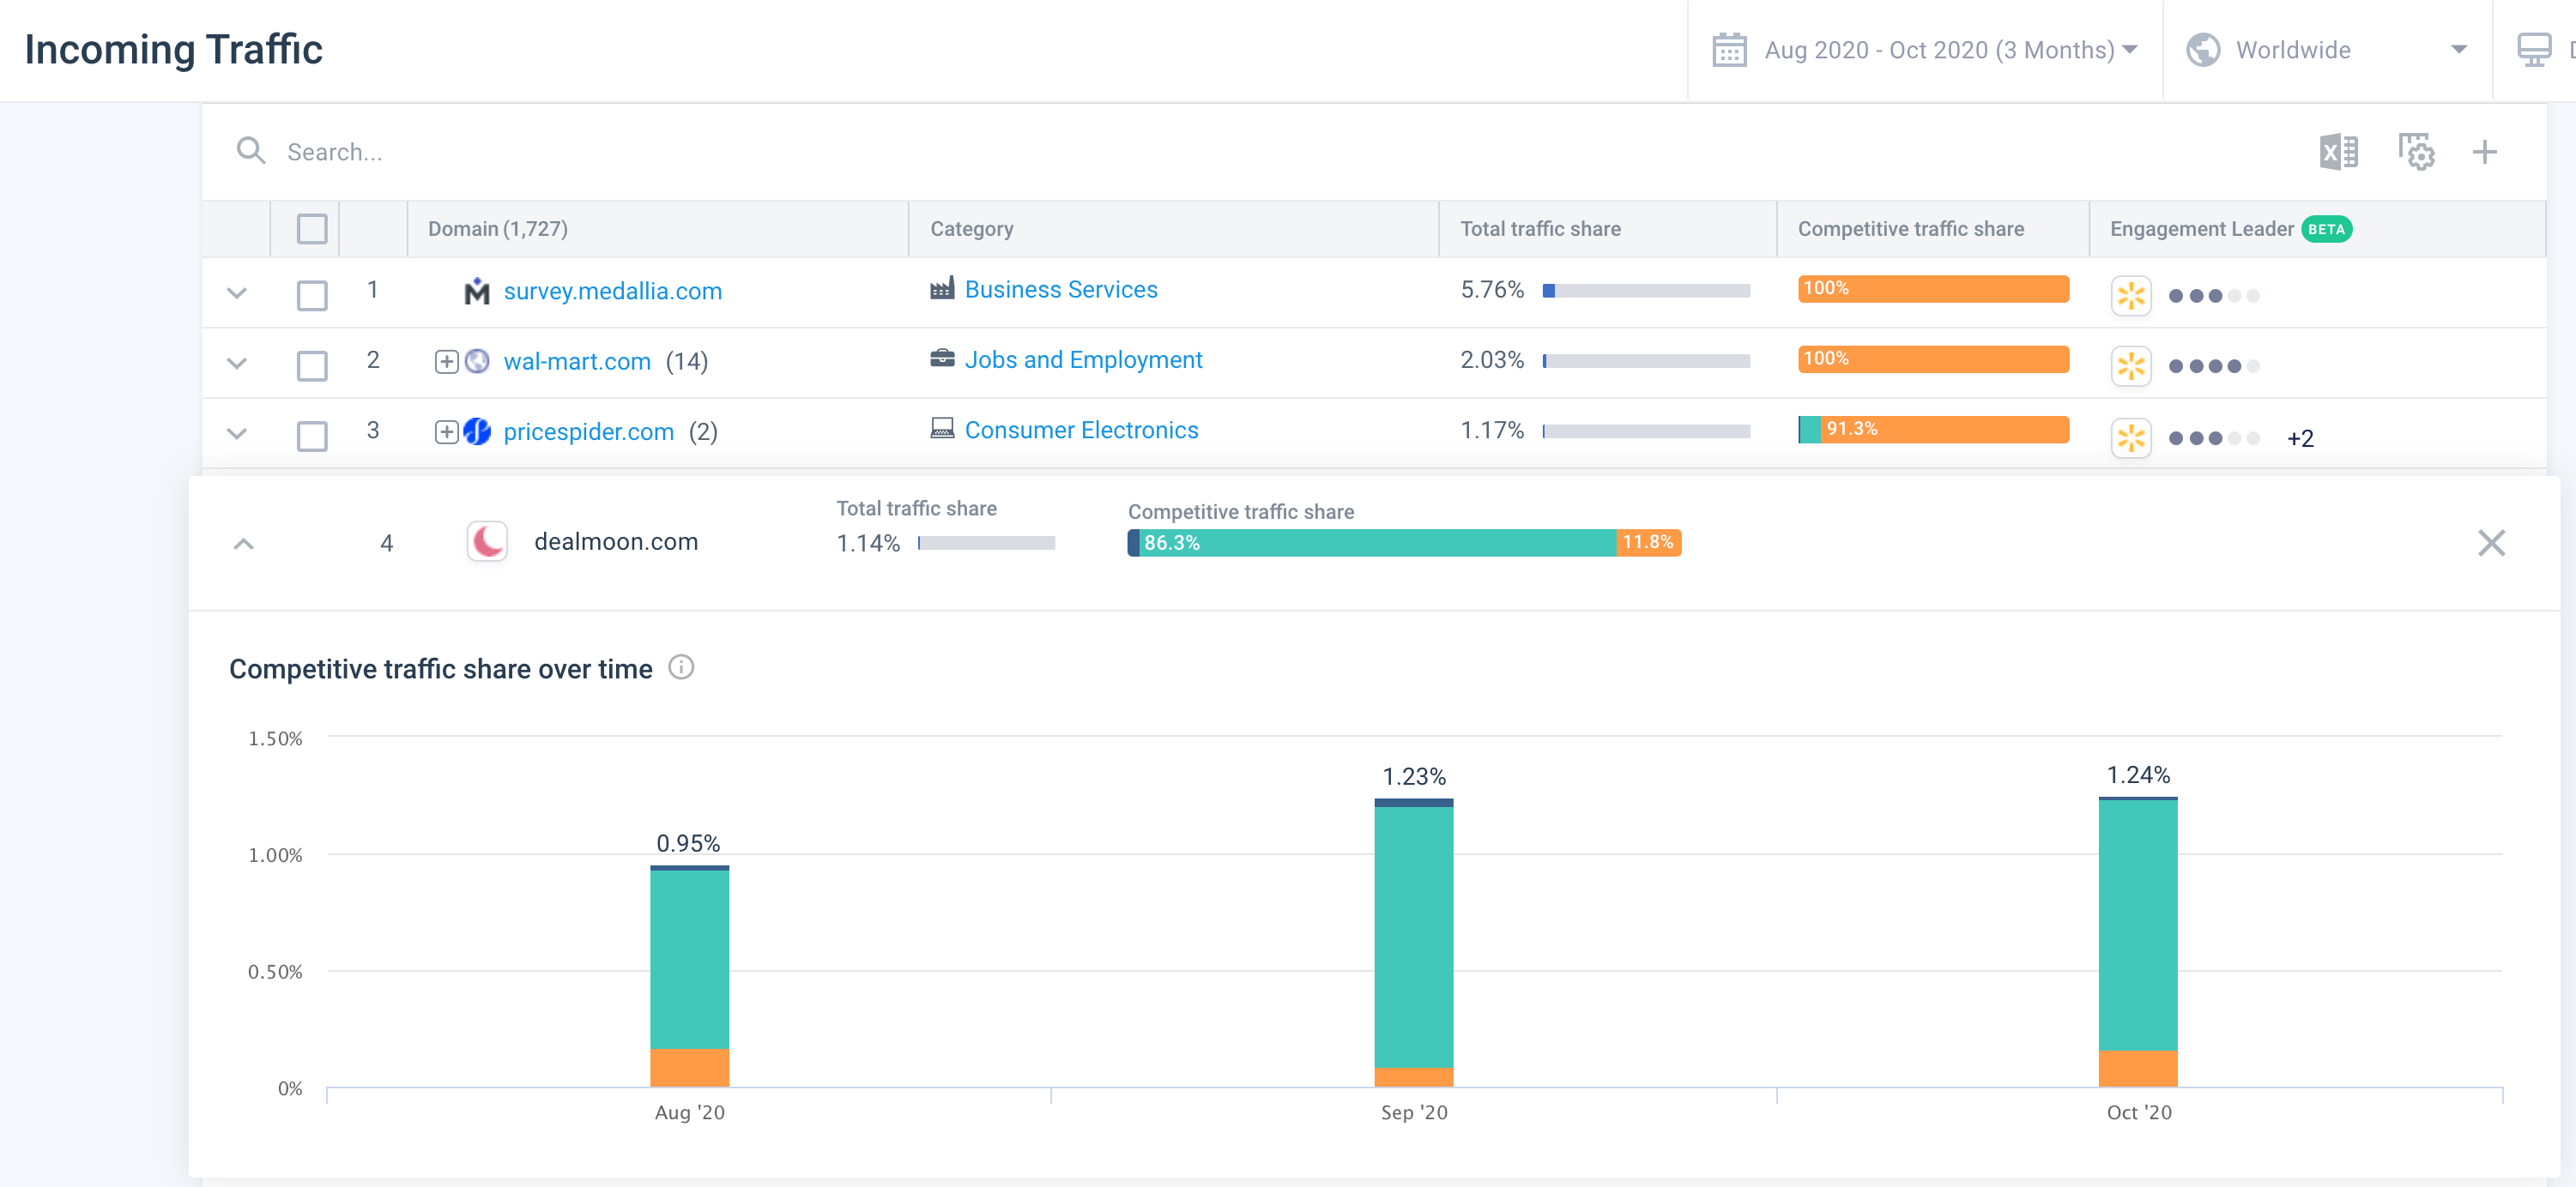This screenshot has height=1187, width=2576.
Task: Click the +2 engagement leaders indicator
Action: click(x=2300, y=438)
